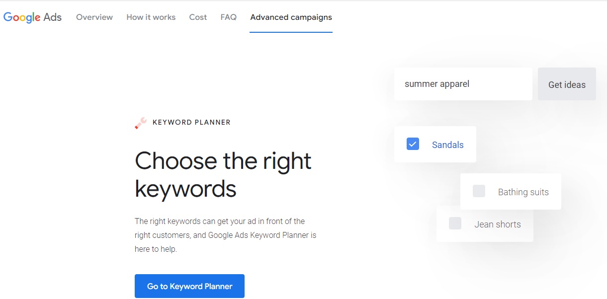Enable the Jean shorts checkbox

(x=455, y=224)
